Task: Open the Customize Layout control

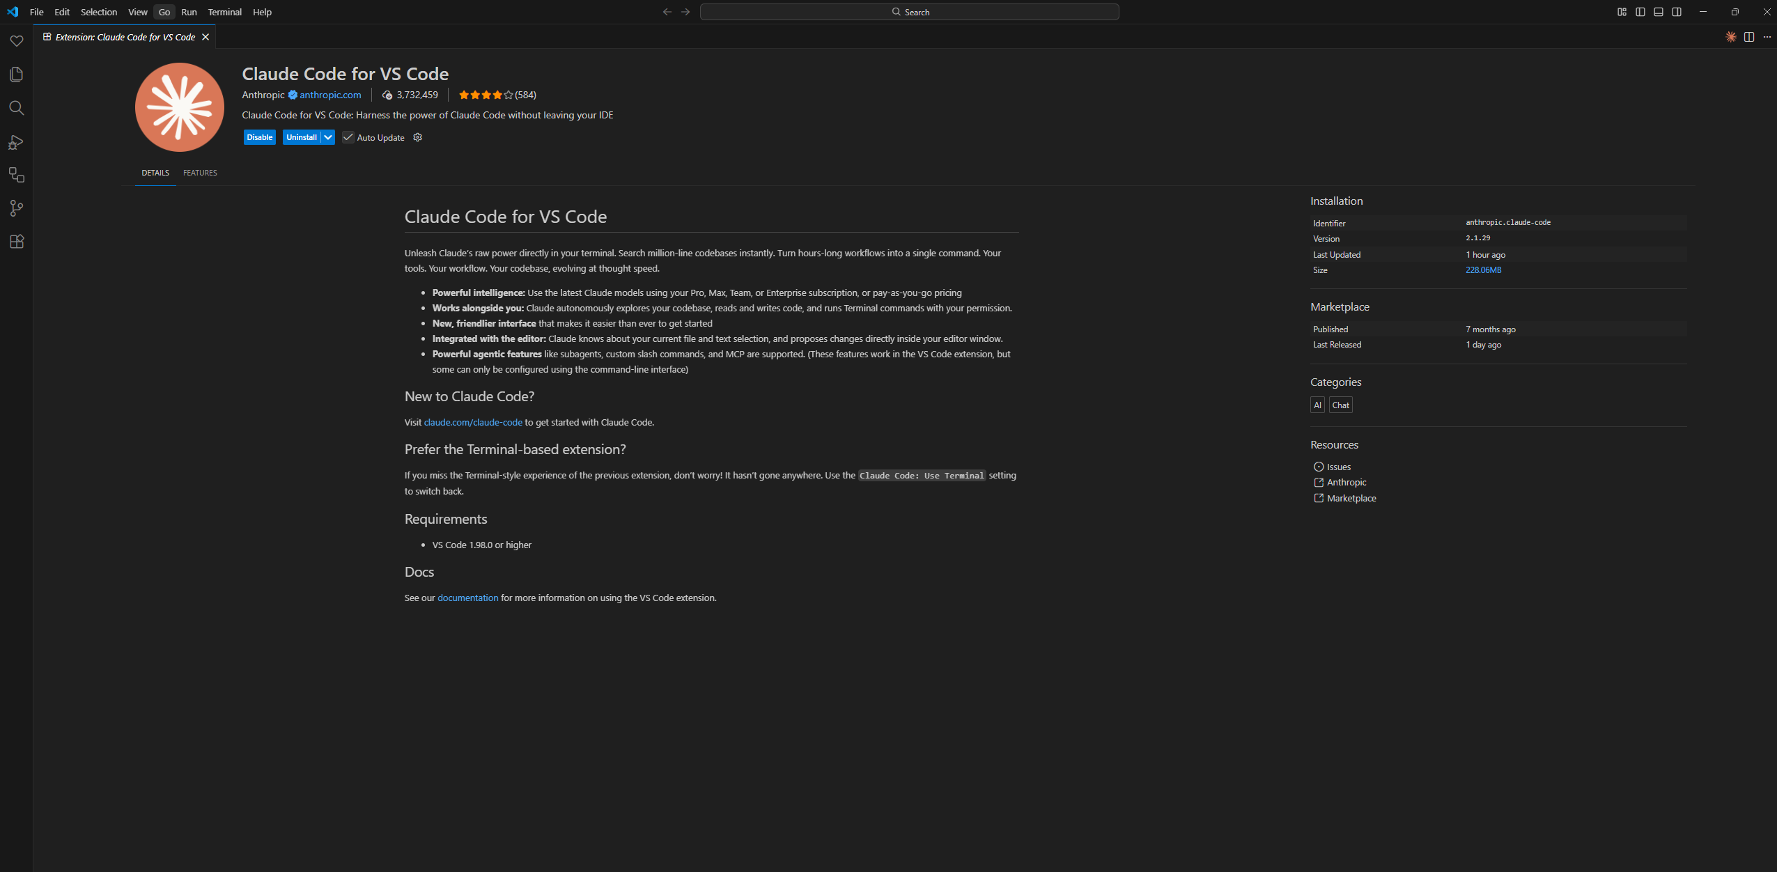Action: [1621, 11]
